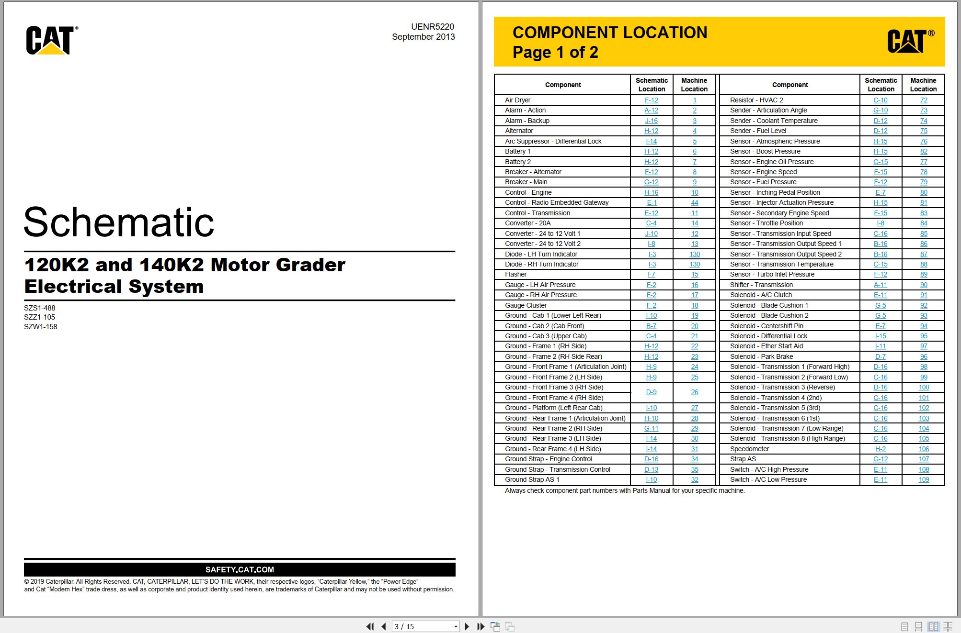Open Strap AS machine location 107
Screen dimensions: 961x633
[924, 459]
